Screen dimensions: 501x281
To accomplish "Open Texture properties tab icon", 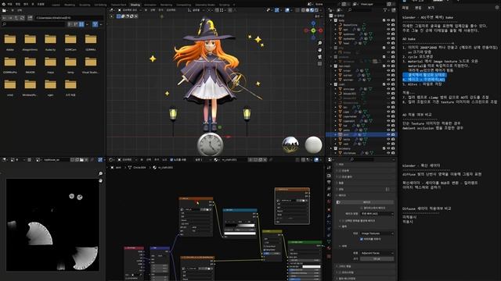I will tap(329, 257).
